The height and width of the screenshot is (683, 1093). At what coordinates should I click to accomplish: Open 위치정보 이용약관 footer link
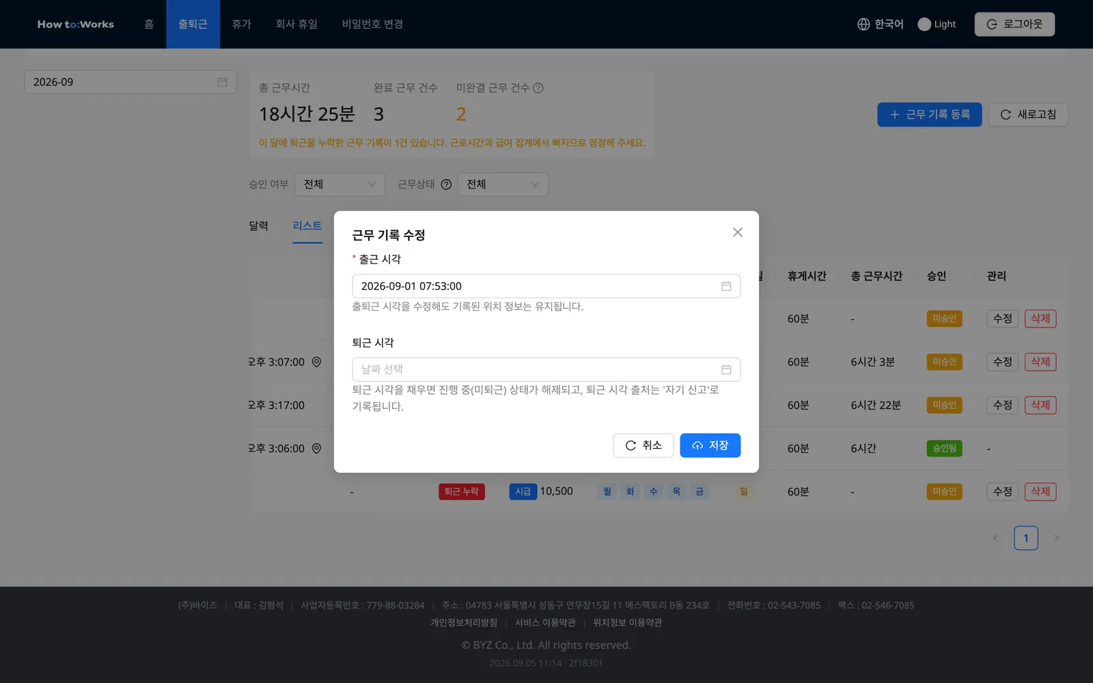click(627, 623)
